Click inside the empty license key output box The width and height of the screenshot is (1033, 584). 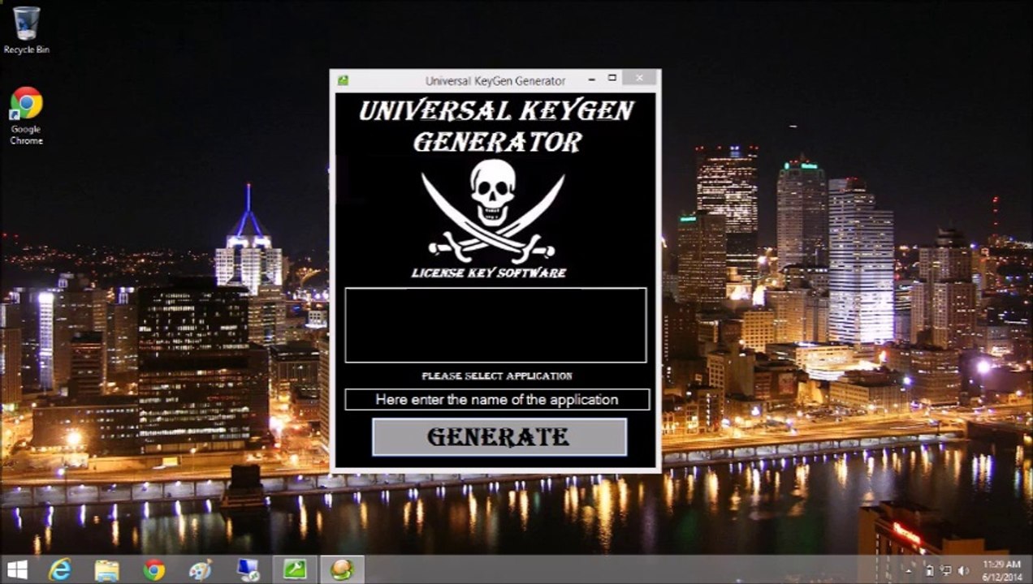495,325
